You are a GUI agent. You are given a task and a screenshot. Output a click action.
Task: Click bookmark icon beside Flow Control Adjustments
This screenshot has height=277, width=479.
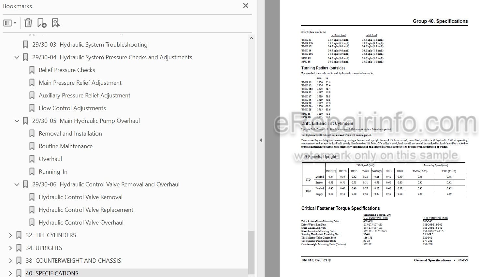[32, 108]
